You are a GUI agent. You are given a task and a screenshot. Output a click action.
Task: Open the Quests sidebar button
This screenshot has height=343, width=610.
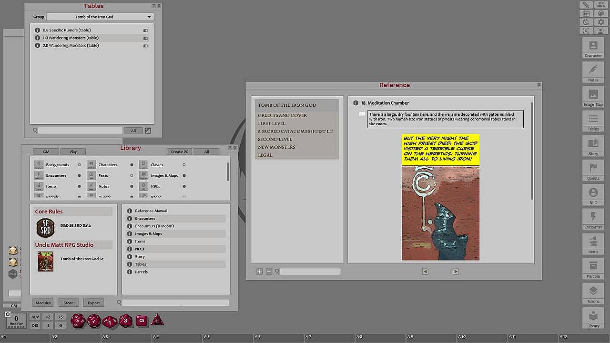coord(593,171)
